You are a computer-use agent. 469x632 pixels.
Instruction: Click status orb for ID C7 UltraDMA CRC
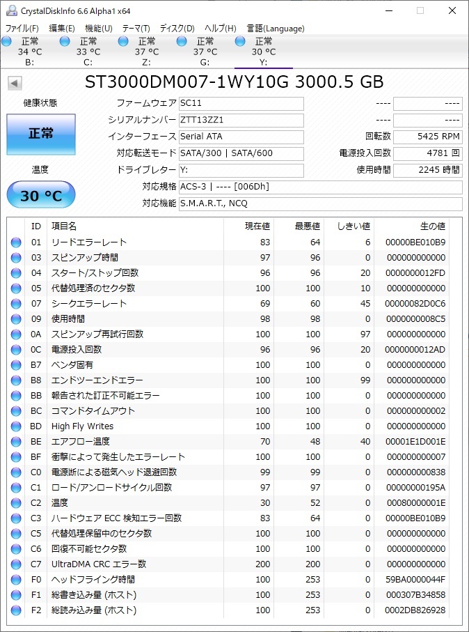(16, 564)
